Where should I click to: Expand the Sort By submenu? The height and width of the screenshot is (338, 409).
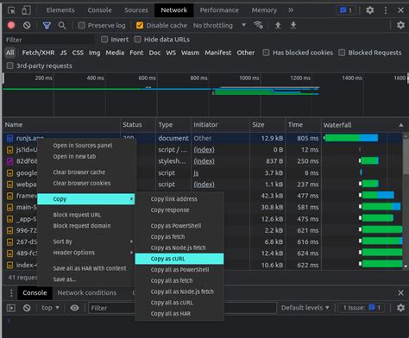86,241
